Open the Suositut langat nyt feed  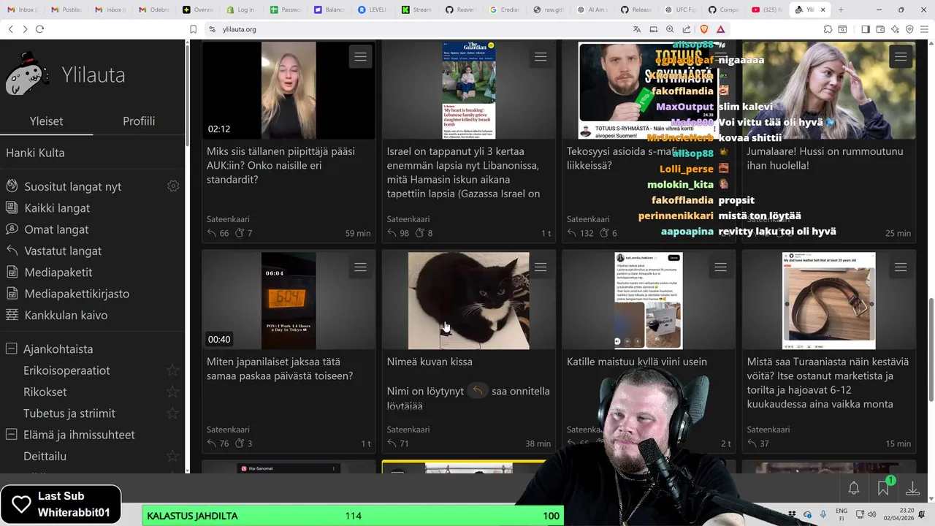73,186
